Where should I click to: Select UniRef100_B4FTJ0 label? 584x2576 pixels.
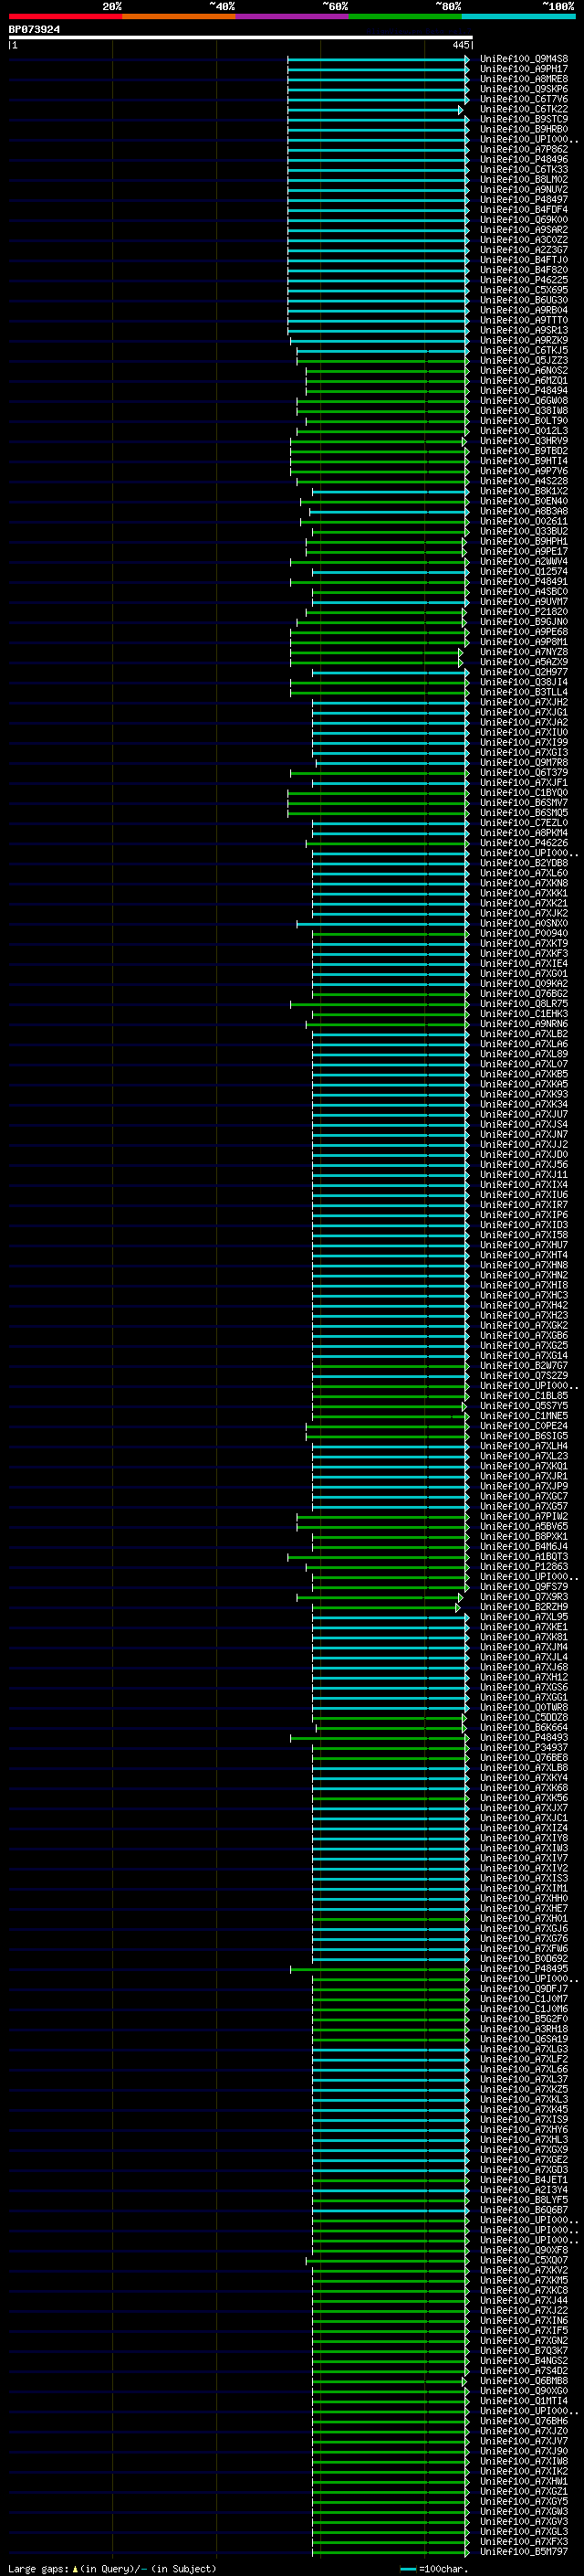point(524,260)
